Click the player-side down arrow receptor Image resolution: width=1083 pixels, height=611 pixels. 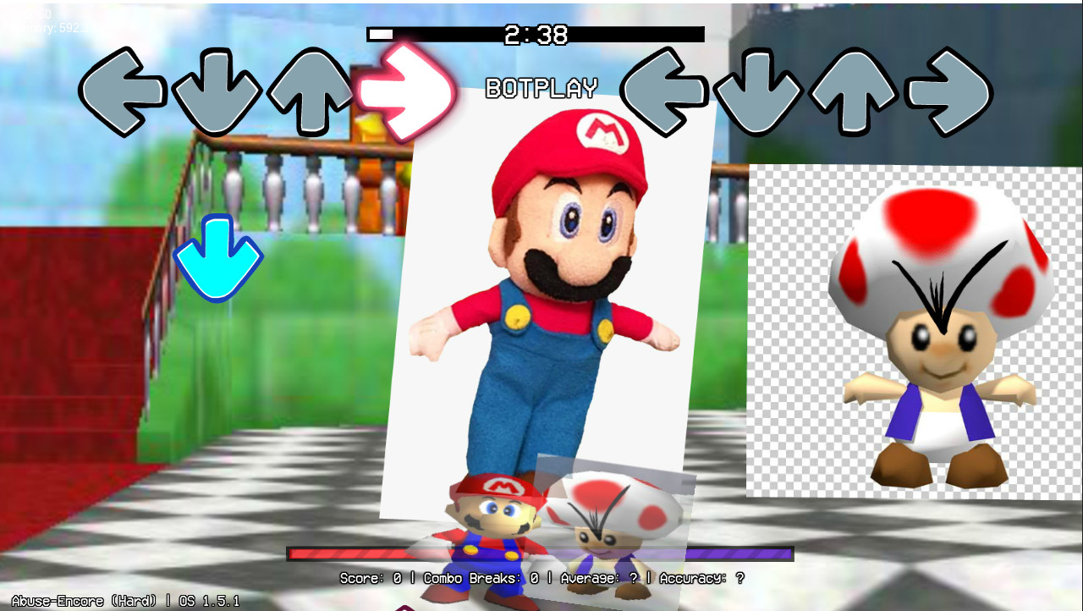point(216,91)
